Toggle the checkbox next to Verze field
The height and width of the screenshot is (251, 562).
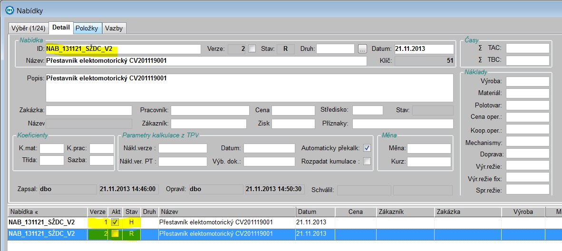[x=252, y=48]
